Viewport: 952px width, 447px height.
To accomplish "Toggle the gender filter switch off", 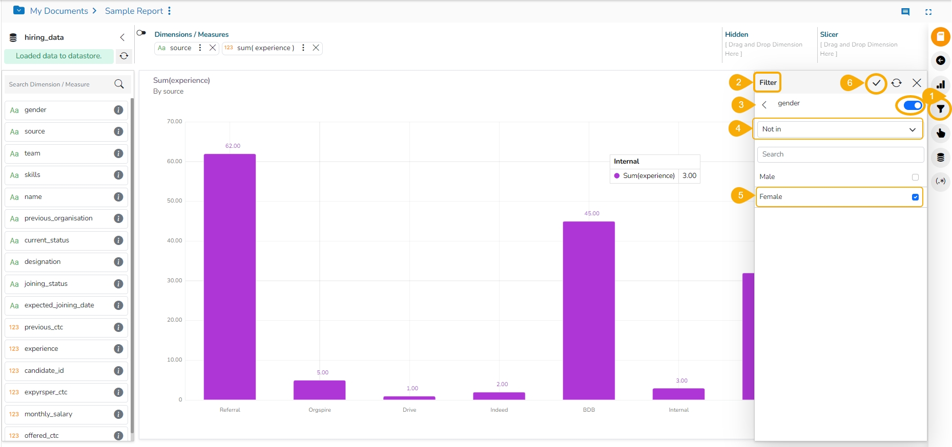I will tap(912, 105).
